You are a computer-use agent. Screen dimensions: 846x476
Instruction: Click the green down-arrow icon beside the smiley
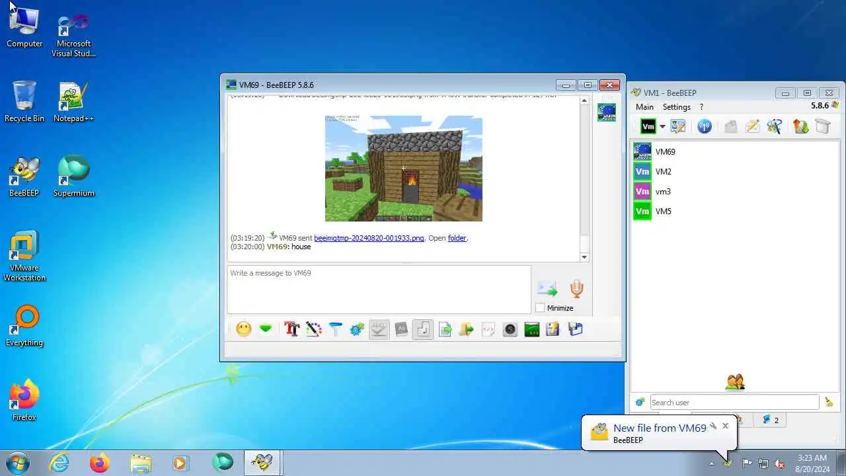point(266,329)
